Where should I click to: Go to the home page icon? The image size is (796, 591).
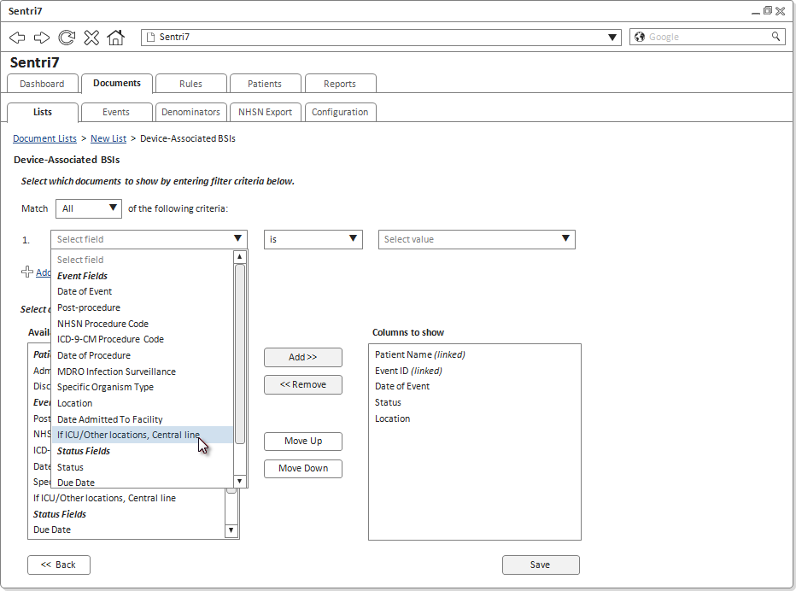pyautogui.click(x=116, y=37)
